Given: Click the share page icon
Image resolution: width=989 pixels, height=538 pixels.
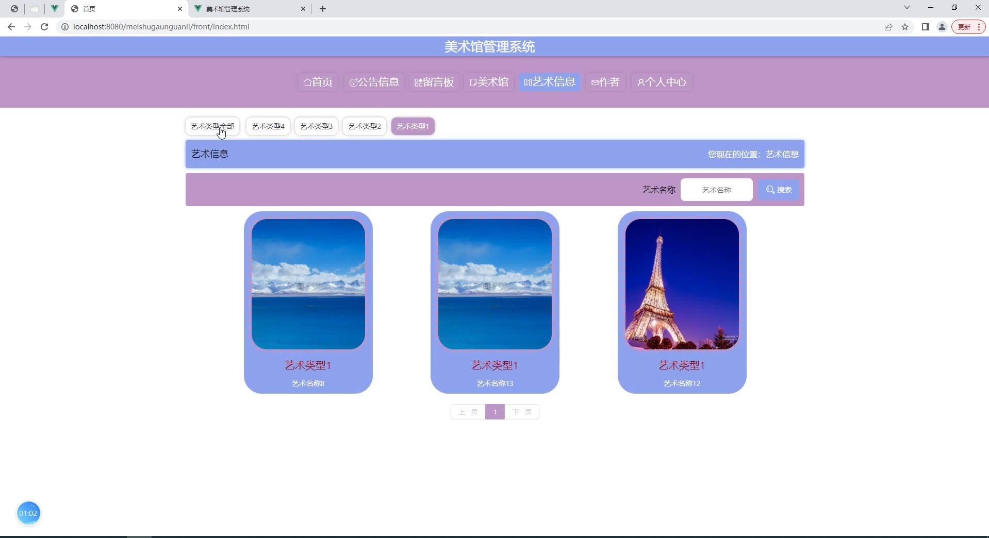Looking at the screenshot, I should point(888,27).
